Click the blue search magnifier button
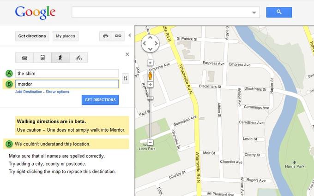The width and height of the screenshot is (314, 196). [x=279, y=12]
